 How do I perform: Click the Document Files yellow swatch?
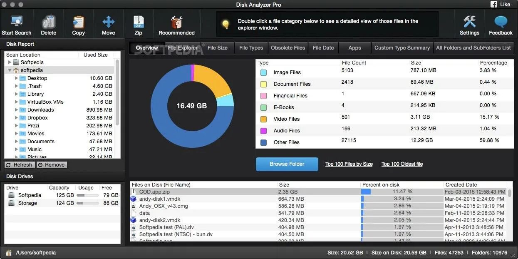(x=263, y=84)
